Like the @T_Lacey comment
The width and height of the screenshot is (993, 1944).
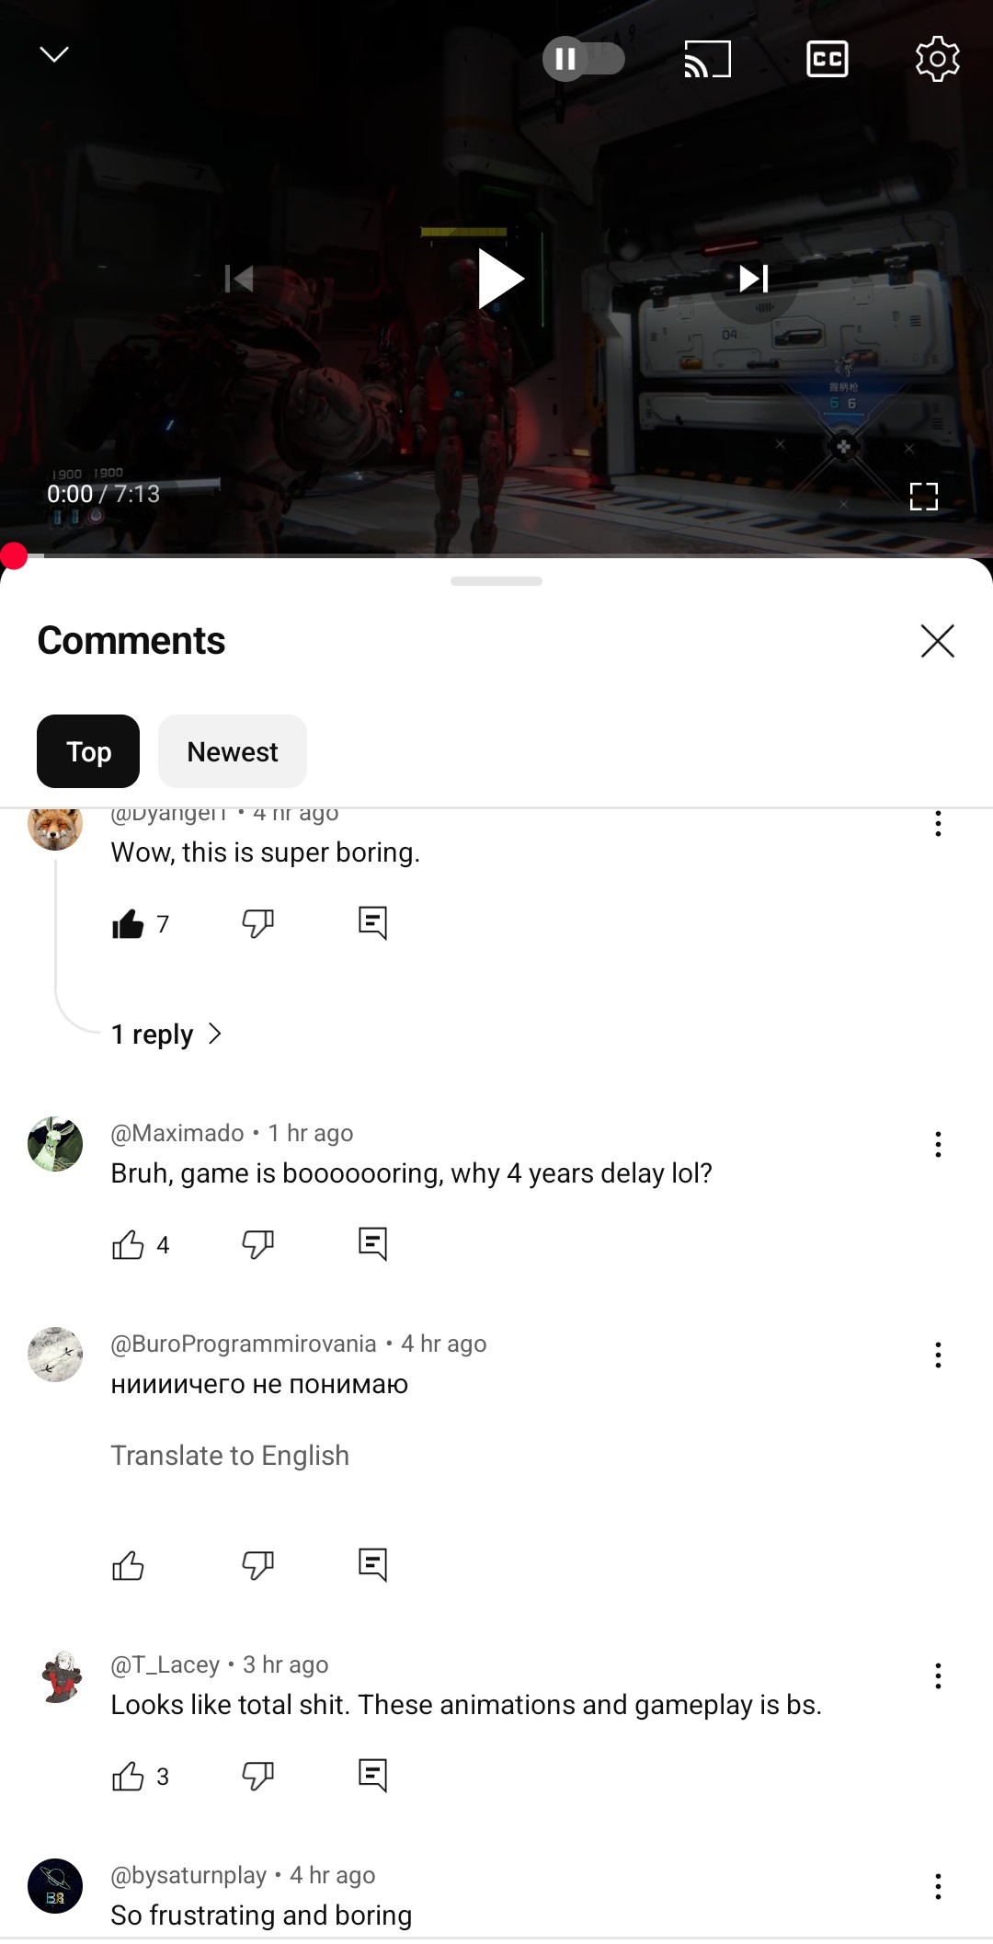128,1776
